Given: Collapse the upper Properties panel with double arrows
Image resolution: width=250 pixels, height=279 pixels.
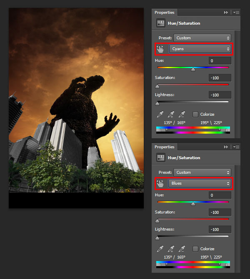Looking at the screenshot, I should (226, 13).
